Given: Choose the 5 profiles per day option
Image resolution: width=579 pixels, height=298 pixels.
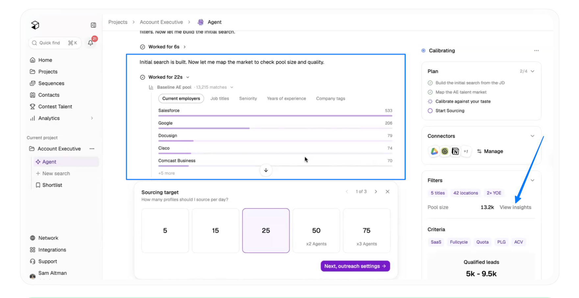Looking at the screenshot, I should pos(165,231).
